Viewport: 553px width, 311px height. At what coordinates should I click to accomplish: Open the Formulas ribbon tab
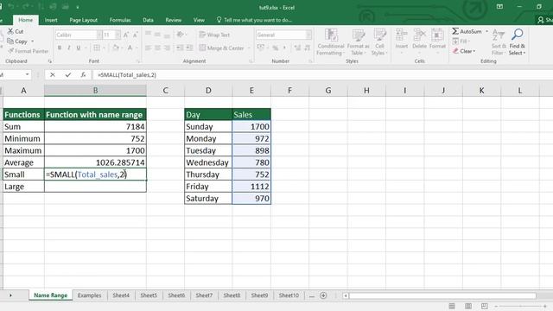coord(120,20)
